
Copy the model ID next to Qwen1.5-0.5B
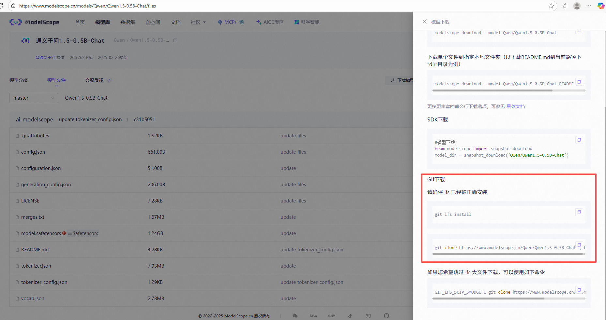[x=175, y=40]
